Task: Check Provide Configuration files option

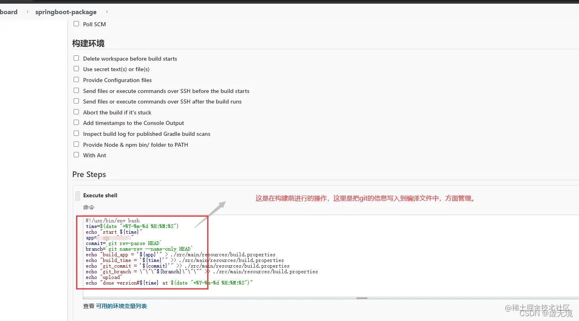Action: pyautogui.click(x=76, y=80)
